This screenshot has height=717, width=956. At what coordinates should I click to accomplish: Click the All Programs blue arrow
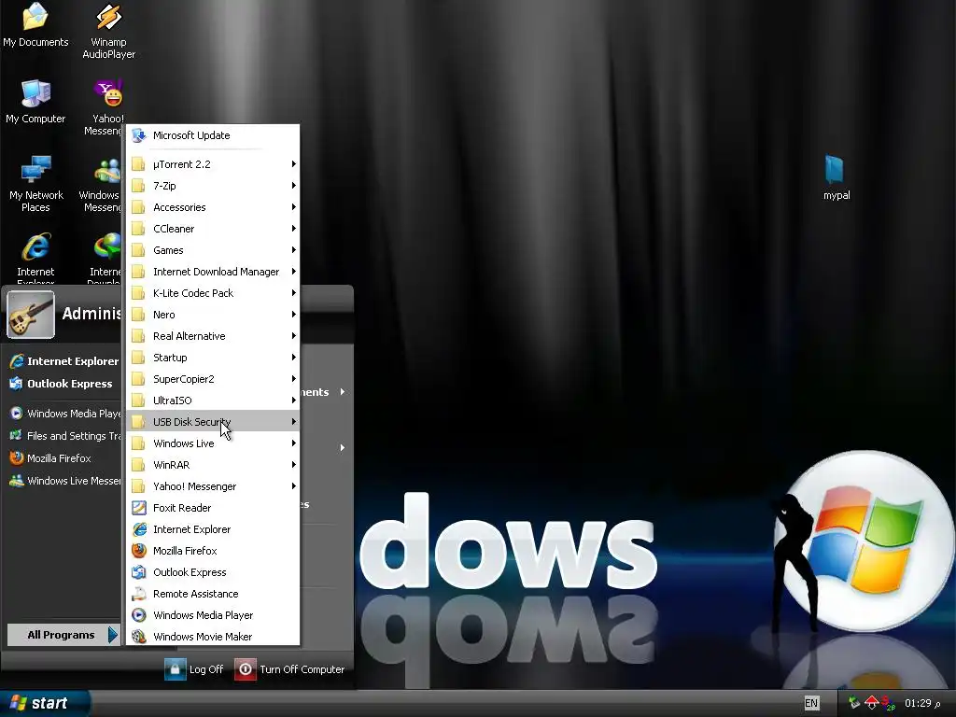click(x=113, y=635)
